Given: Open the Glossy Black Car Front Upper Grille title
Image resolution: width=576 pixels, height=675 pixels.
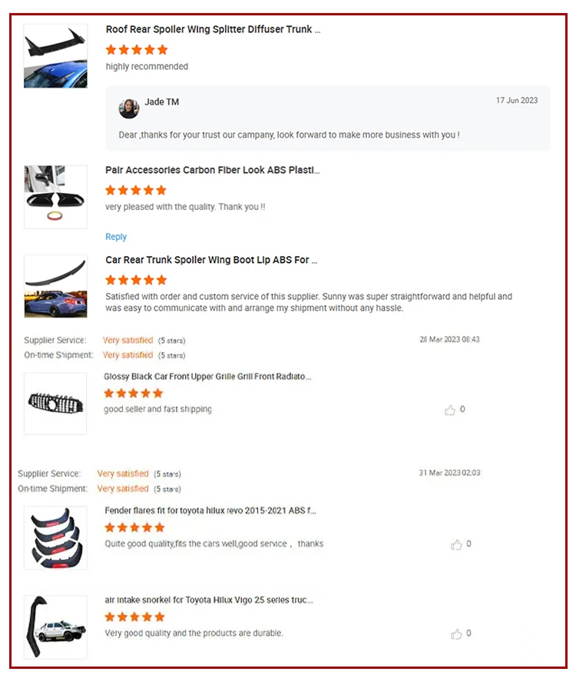Looking at the screenshot, I should coord(207,376).
